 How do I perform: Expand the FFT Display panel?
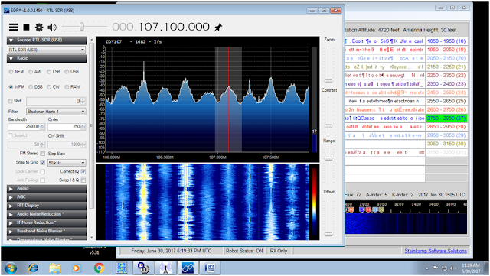pyautogui.click(x=47, y=206)
